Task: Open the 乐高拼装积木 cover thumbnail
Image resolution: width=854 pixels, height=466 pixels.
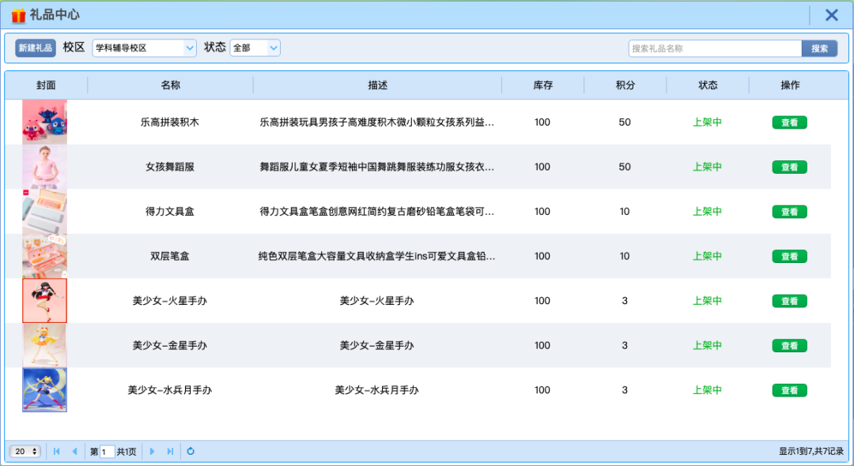Action: pyautogui.click(x=44, y=122)
